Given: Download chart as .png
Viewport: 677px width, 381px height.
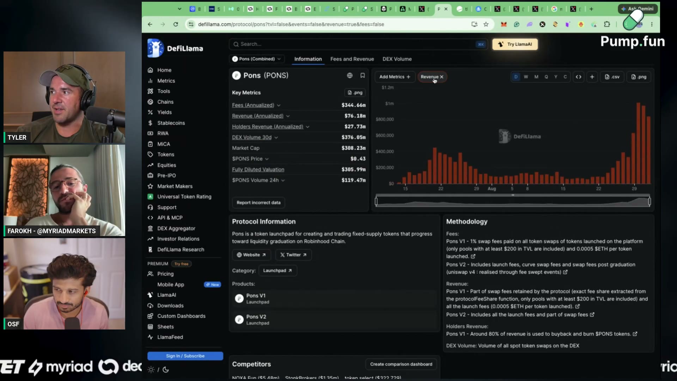Looking at the screenshot, I should (639, 77).
